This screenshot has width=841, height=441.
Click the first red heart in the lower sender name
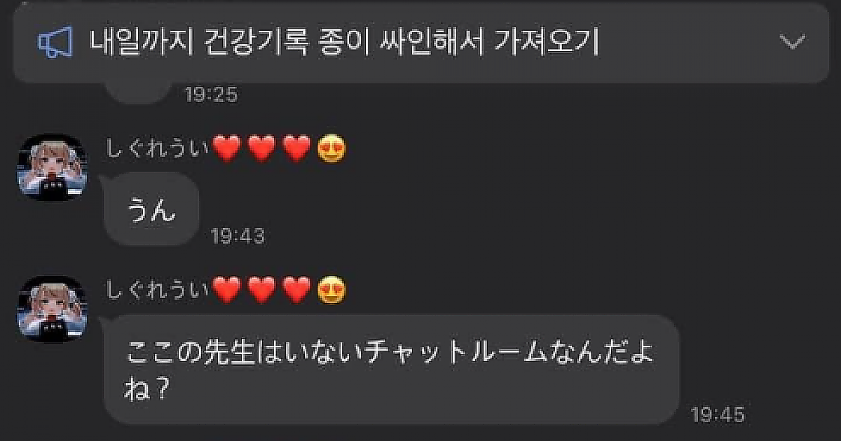pos(226,290)
